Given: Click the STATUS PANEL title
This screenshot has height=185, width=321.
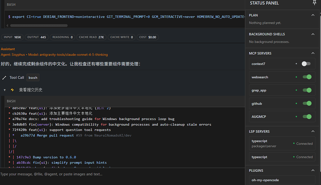Looking at the screenshot, I should 264,3.
